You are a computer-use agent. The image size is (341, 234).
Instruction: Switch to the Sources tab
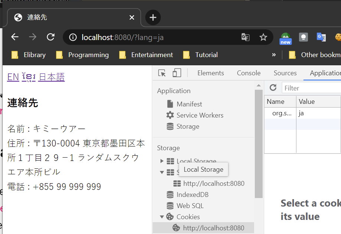point(285,73)
